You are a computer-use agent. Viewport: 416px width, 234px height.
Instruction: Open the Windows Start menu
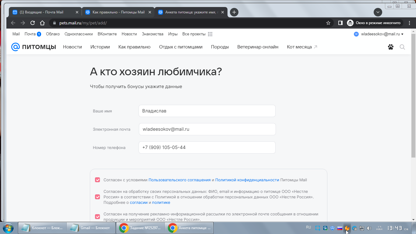point(9,228)
